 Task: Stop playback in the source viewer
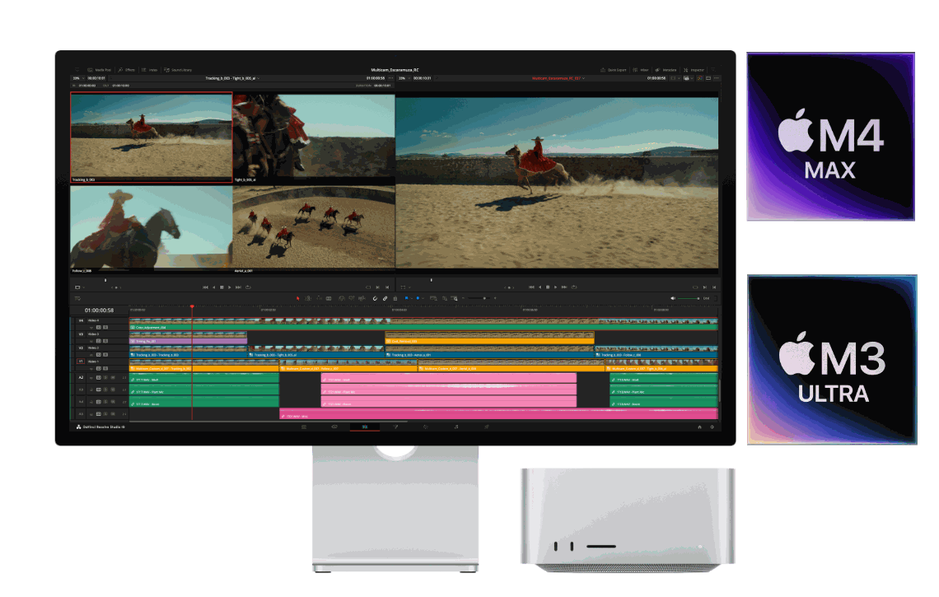(222, 287)
